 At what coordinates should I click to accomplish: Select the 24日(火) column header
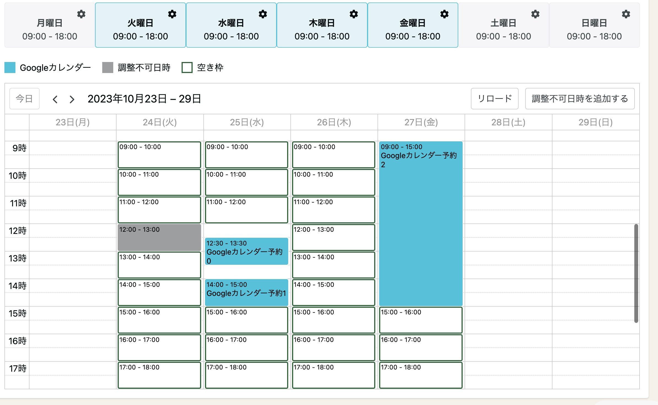(160, 122)
